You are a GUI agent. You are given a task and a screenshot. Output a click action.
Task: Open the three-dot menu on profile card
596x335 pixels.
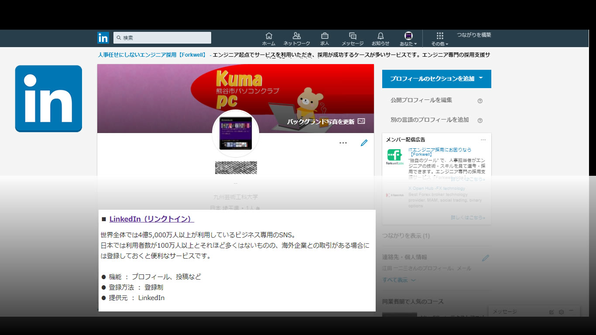(x=343, y=143)
